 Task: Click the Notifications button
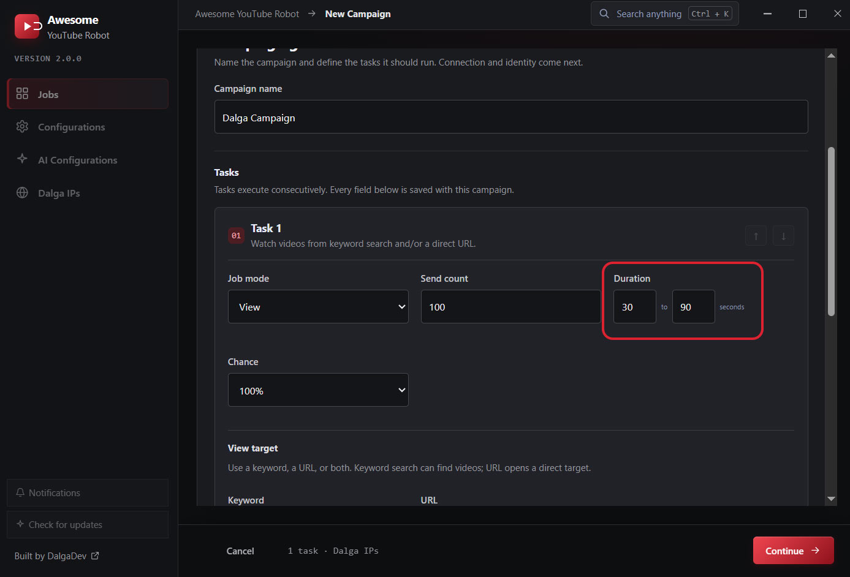pyautogui.click(x=88, y=492)
